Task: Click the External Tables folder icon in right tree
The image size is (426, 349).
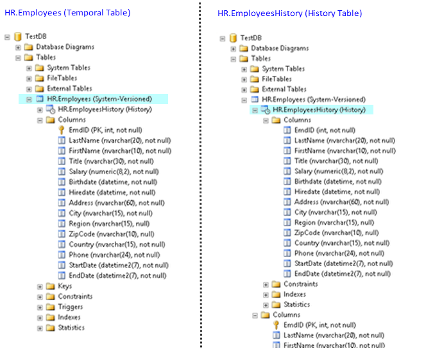Action: click(x=255, y=89)
